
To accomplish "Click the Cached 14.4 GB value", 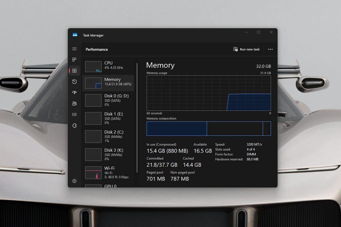I will click(192, 165).
